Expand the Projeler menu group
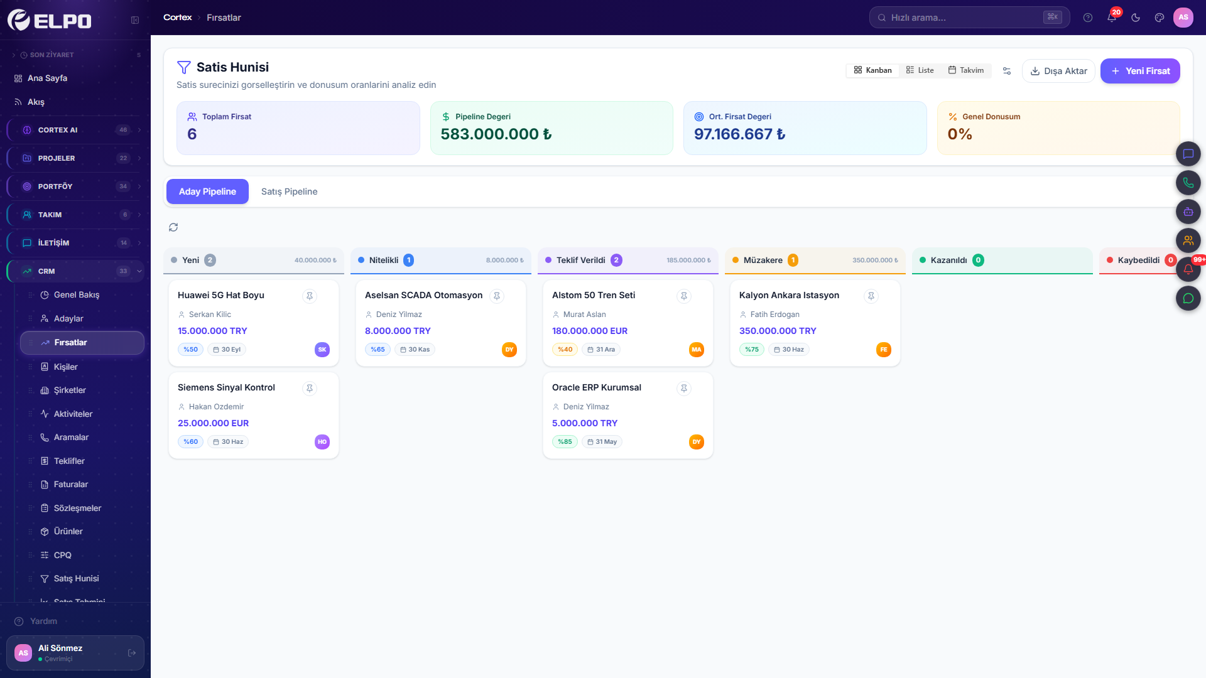The image size is (1206, 678). (x=75, y=158)
